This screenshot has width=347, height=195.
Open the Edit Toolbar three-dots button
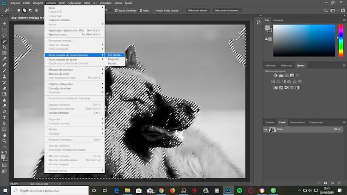pos(4,147)
